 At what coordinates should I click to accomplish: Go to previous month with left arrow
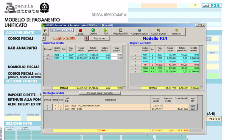click(44, 38)
